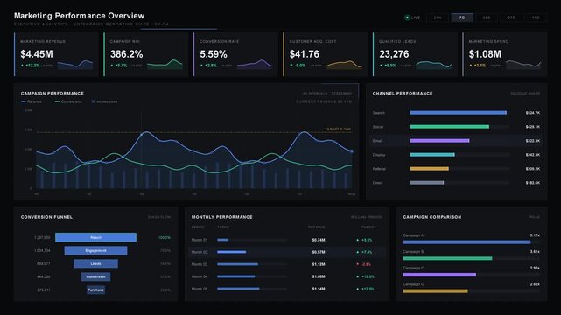Screen dimensions: 561x315
Task: Click the Monthly Performance panel title
Action: point(221,217)
